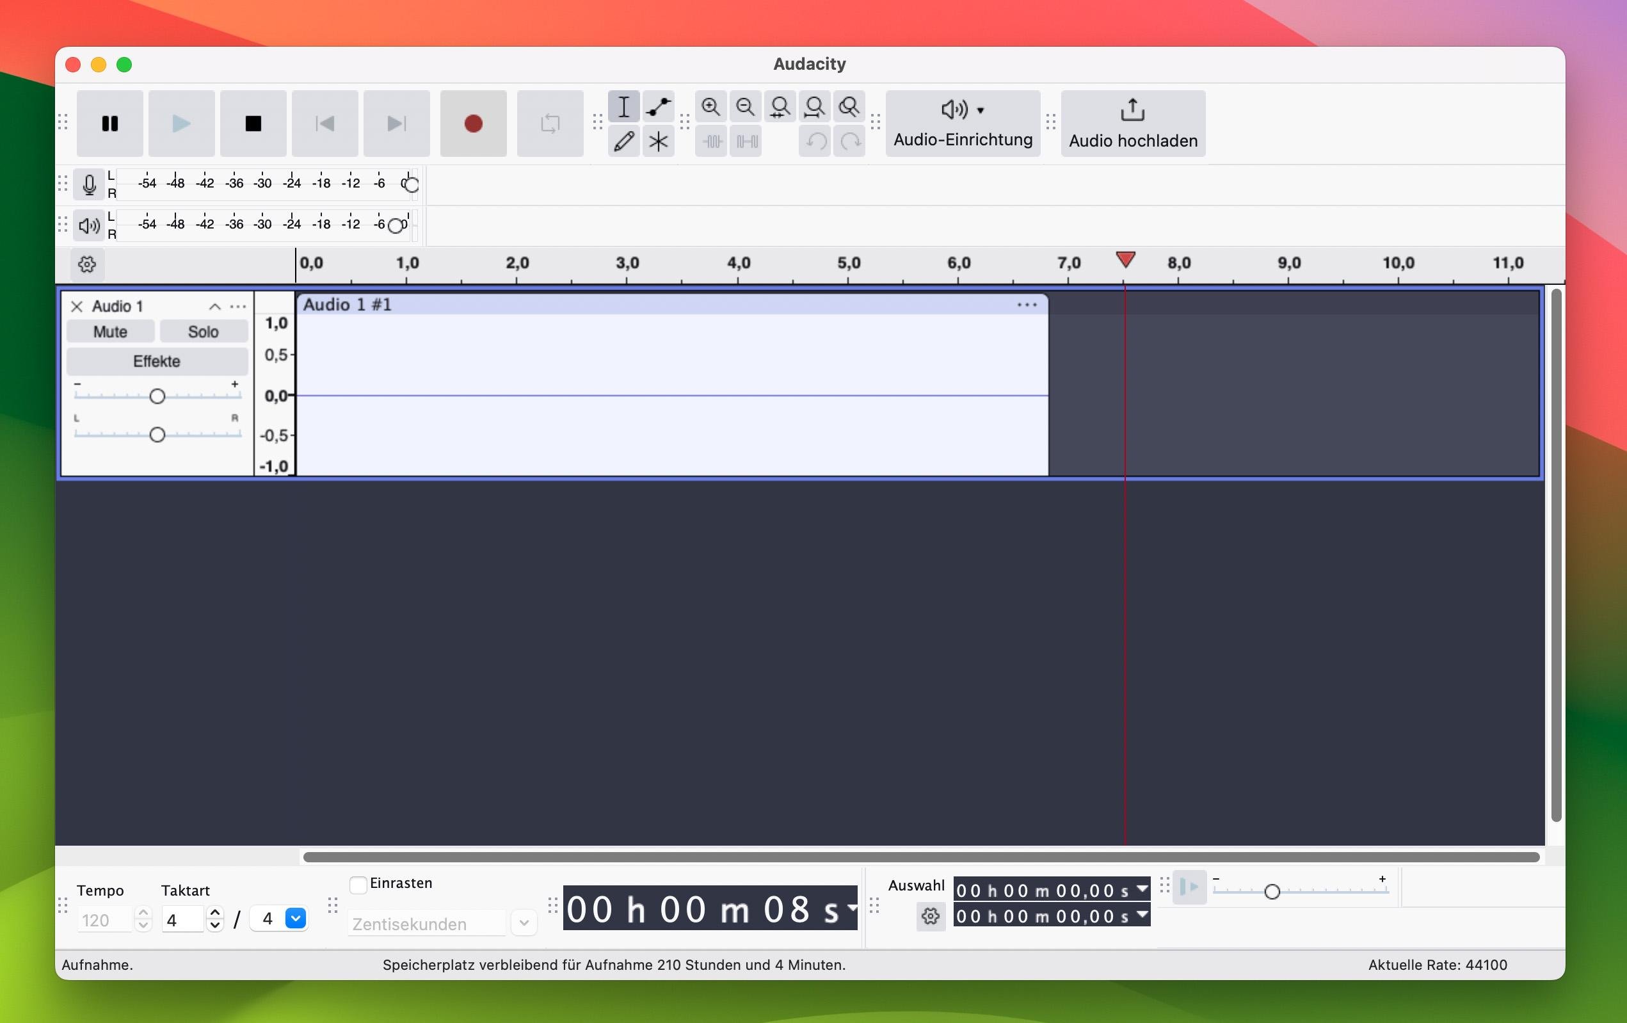The image size is (1627, 1023).
Task: Pause the recording
Action: (109, 124)
